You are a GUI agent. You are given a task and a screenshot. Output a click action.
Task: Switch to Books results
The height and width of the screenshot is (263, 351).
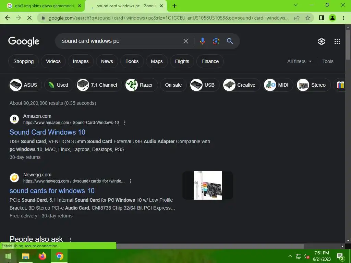point(132,61)
